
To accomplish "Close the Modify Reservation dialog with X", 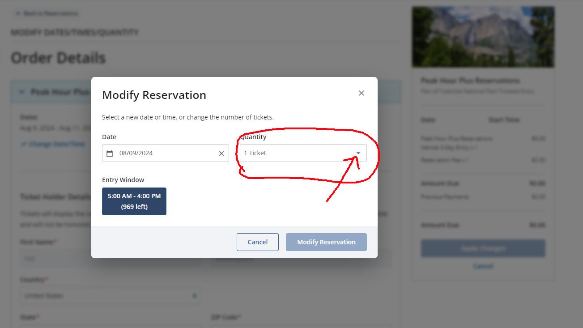I will click(x=362, y=93).
